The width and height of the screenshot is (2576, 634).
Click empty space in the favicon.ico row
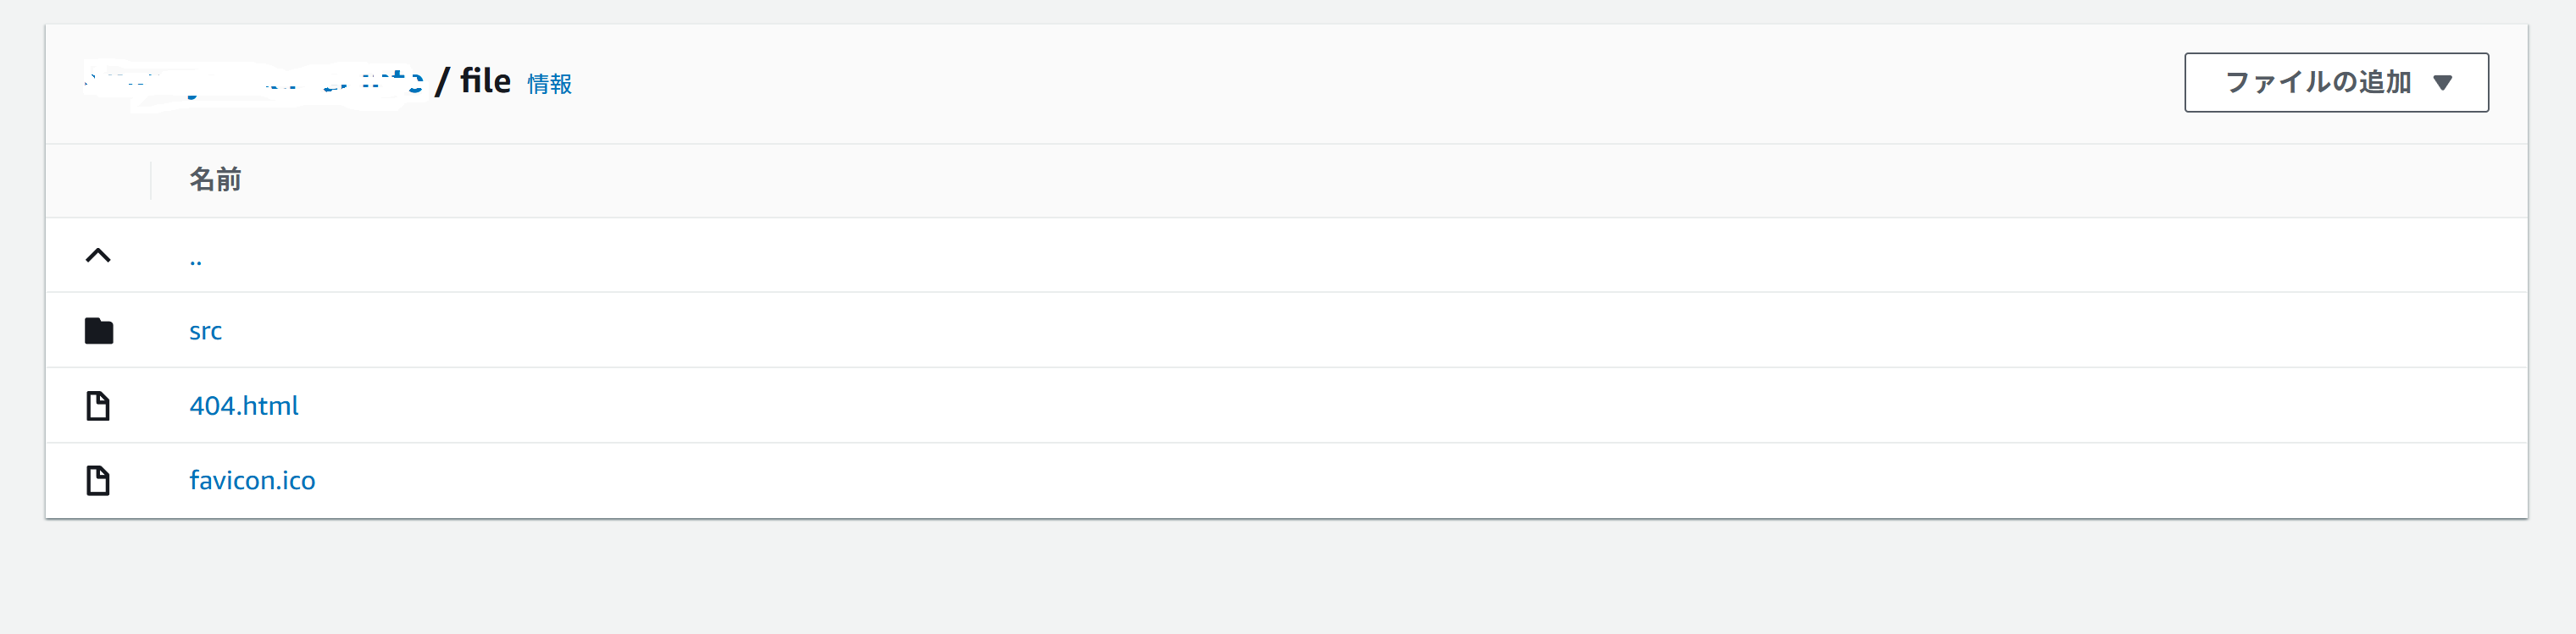1300,480
